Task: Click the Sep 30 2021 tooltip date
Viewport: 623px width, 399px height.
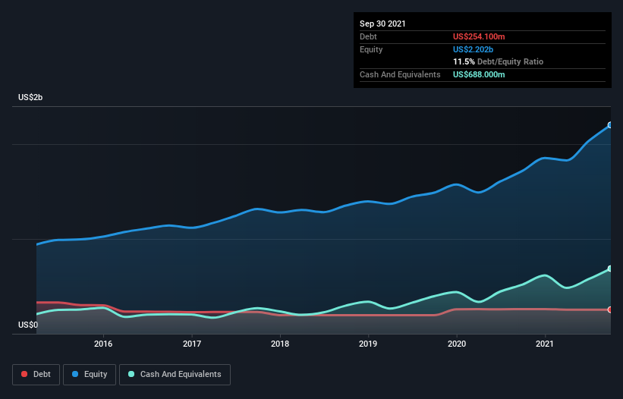Action: [x=383, y=24]
